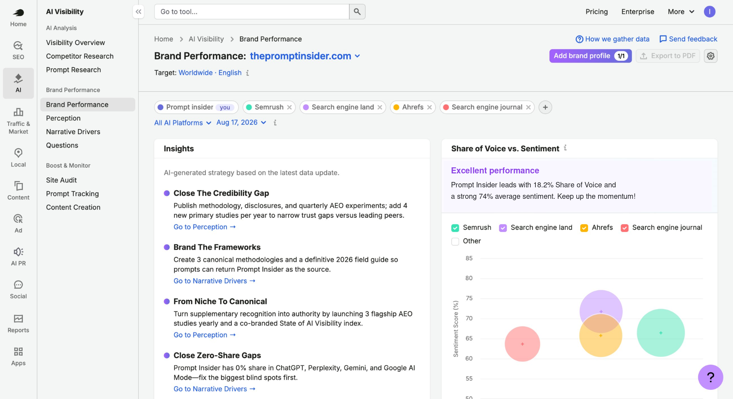The height and width of the screenshot is (399, 733).
Task: Open the Social toolkit icon
Action: click(x=18, y=289)
